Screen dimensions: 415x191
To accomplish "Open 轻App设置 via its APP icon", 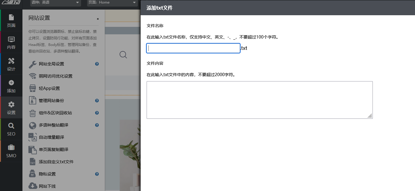I will tap(32, 88).
